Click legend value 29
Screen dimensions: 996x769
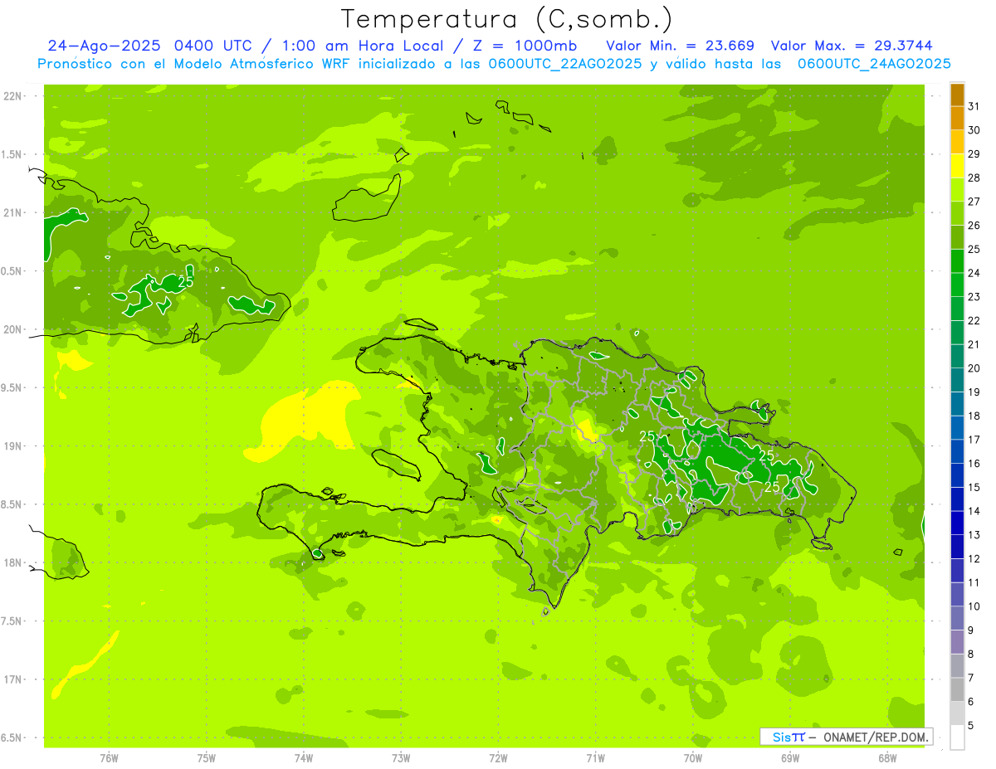click(x=974, y=154)
